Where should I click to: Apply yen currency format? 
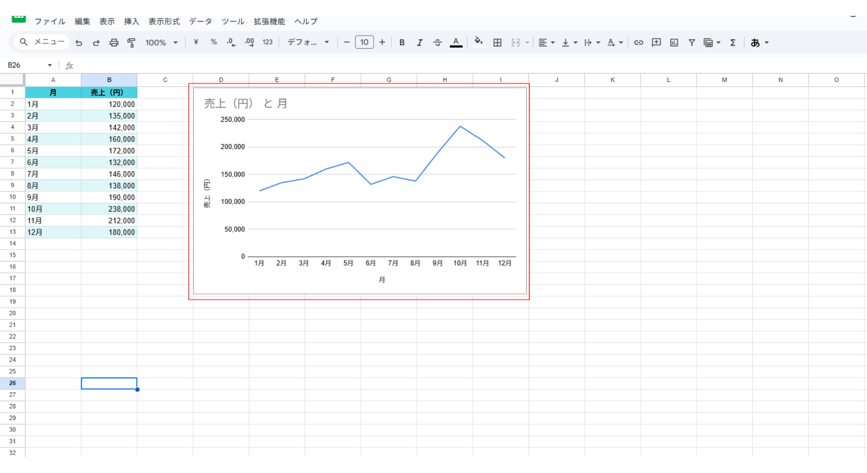point(196,42)
